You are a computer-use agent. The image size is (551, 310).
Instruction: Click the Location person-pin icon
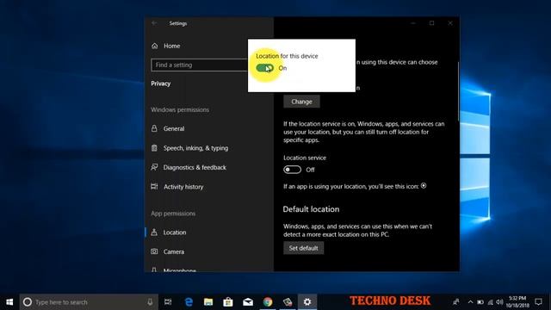click(x=154, y=232)
